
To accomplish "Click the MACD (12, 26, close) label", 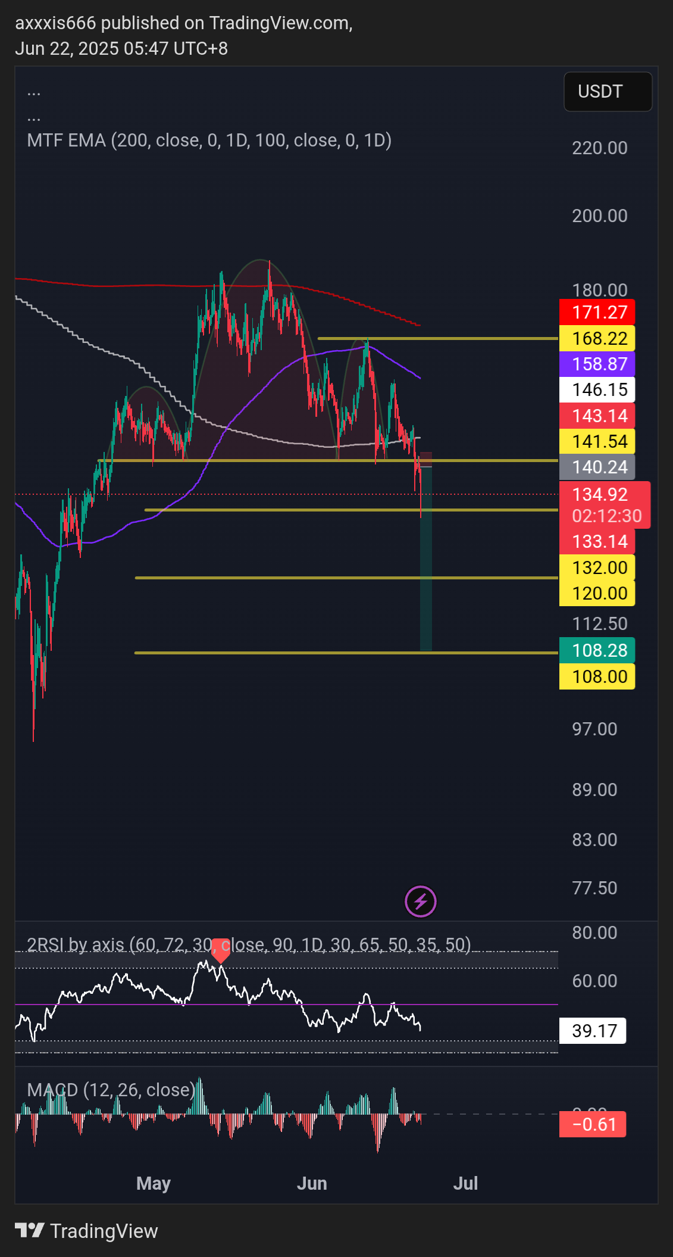I will click(111, 1090).
